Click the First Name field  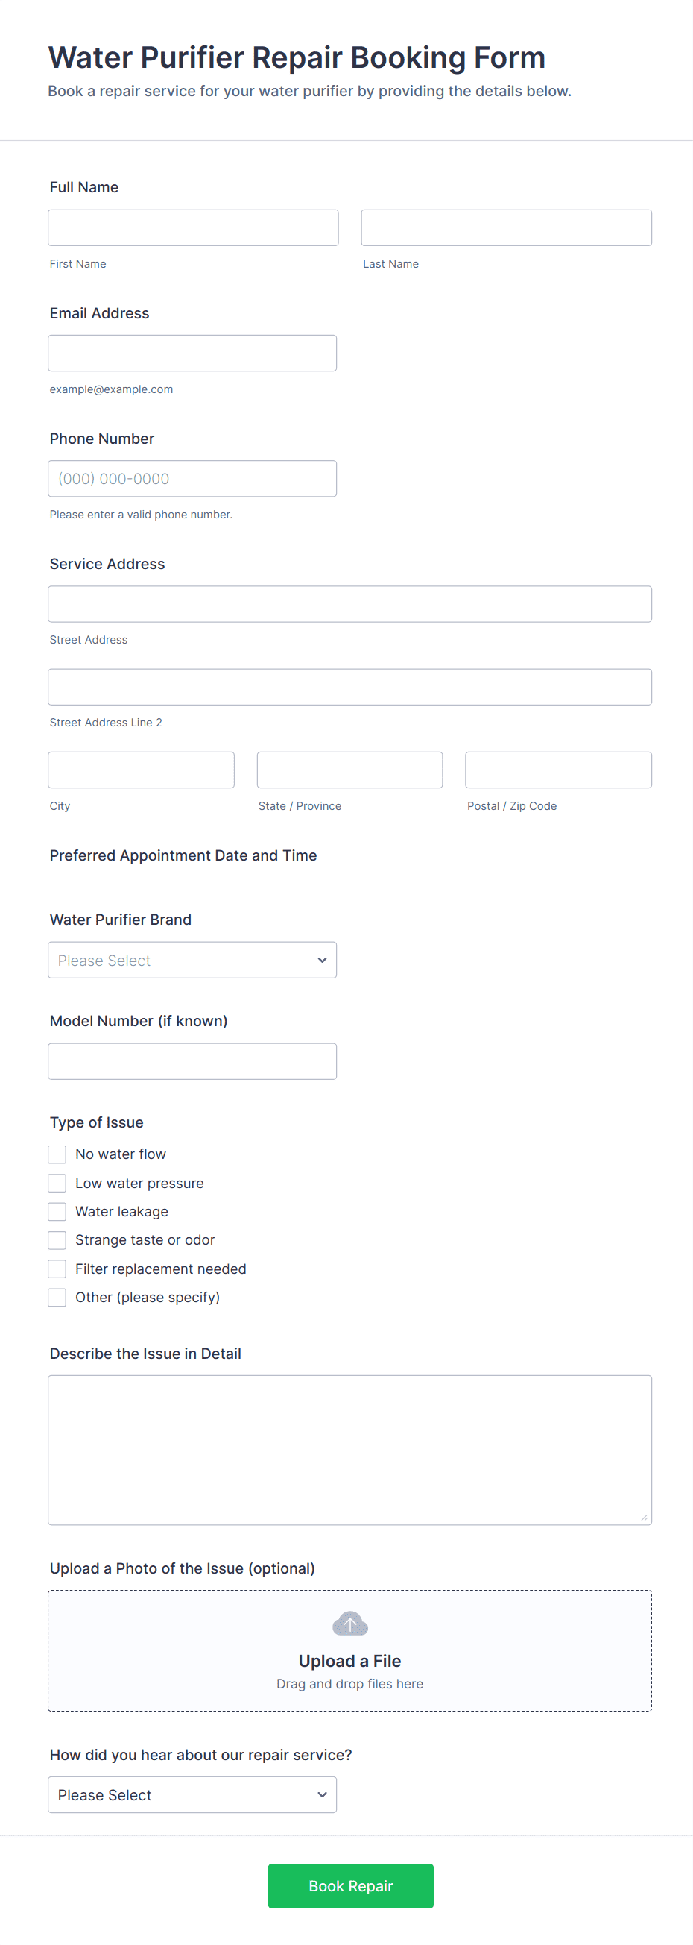pyautogui.click(x=193, y=227)
